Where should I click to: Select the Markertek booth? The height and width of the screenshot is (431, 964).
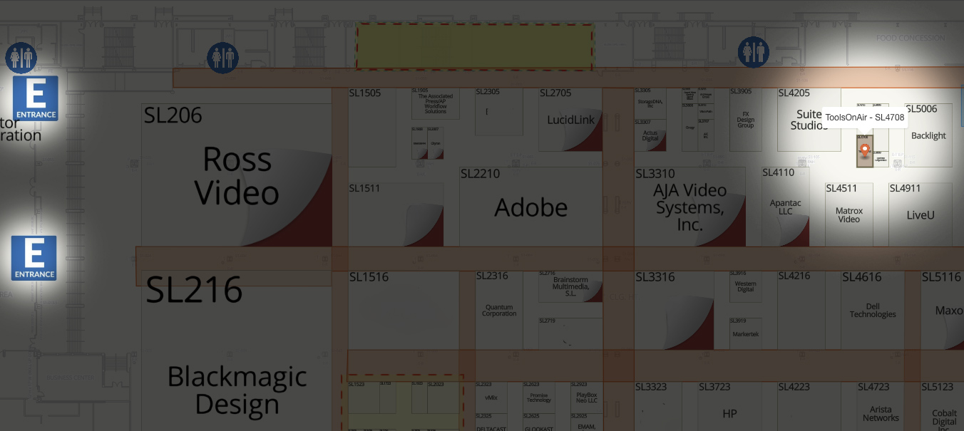pyautogui.click(x=745, y=334)
